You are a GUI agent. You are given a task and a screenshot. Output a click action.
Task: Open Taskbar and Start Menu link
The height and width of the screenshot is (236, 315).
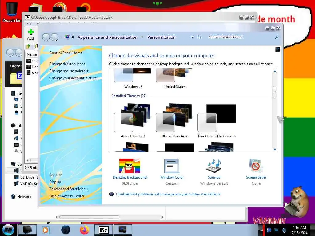[68, 189]
